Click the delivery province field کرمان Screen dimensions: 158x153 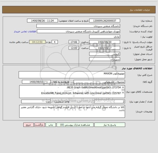pyautogui.click(x=105, y=54)
